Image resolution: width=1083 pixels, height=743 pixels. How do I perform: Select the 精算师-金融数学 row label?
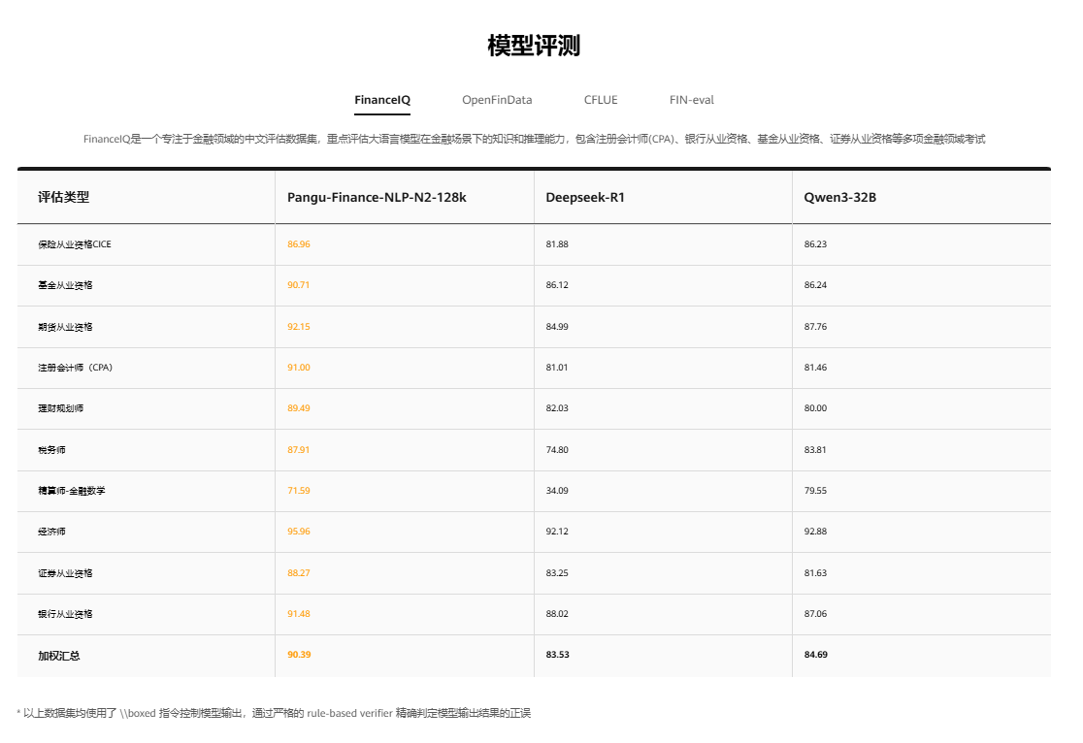pyautogui.click(x=72, y=490)
